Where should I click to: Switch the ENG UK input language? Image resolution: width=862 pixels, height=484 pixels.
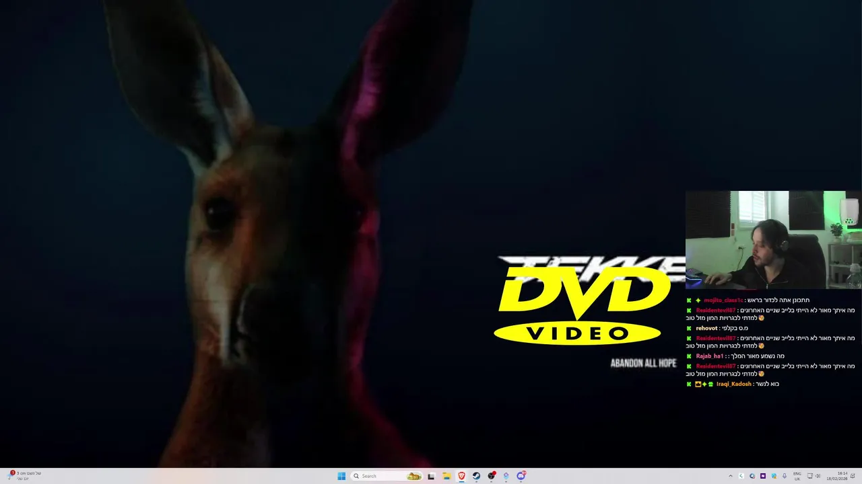[x=797, y=476]
